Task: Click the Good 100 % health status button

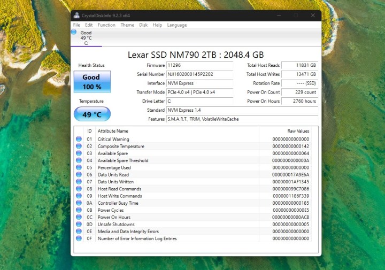Action: (92, 82)
